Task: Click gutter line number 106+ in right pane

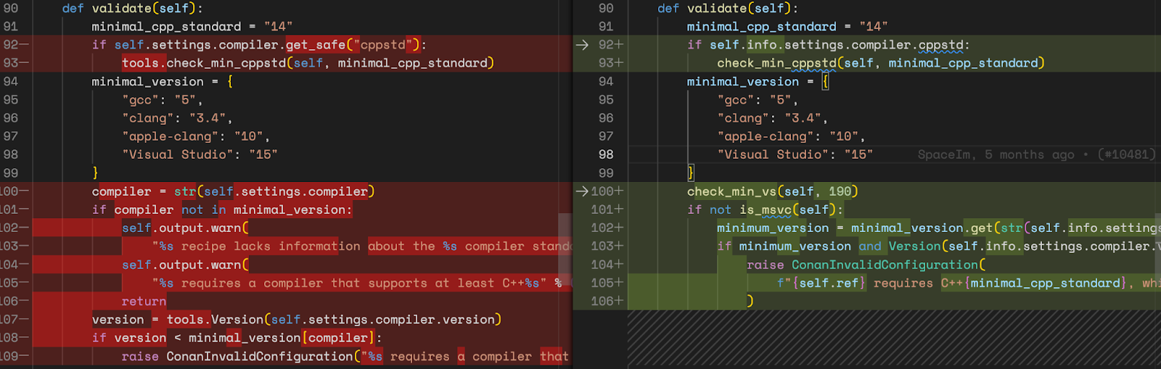Action: 607,301
